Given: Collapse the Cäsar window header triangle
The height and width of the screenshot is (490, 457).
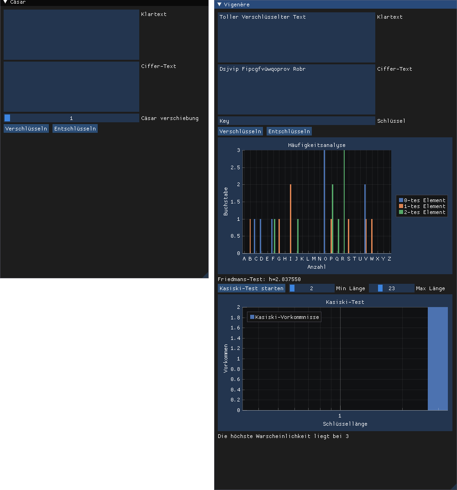Looking at the screenshot, I should click(x=5, y=2).
